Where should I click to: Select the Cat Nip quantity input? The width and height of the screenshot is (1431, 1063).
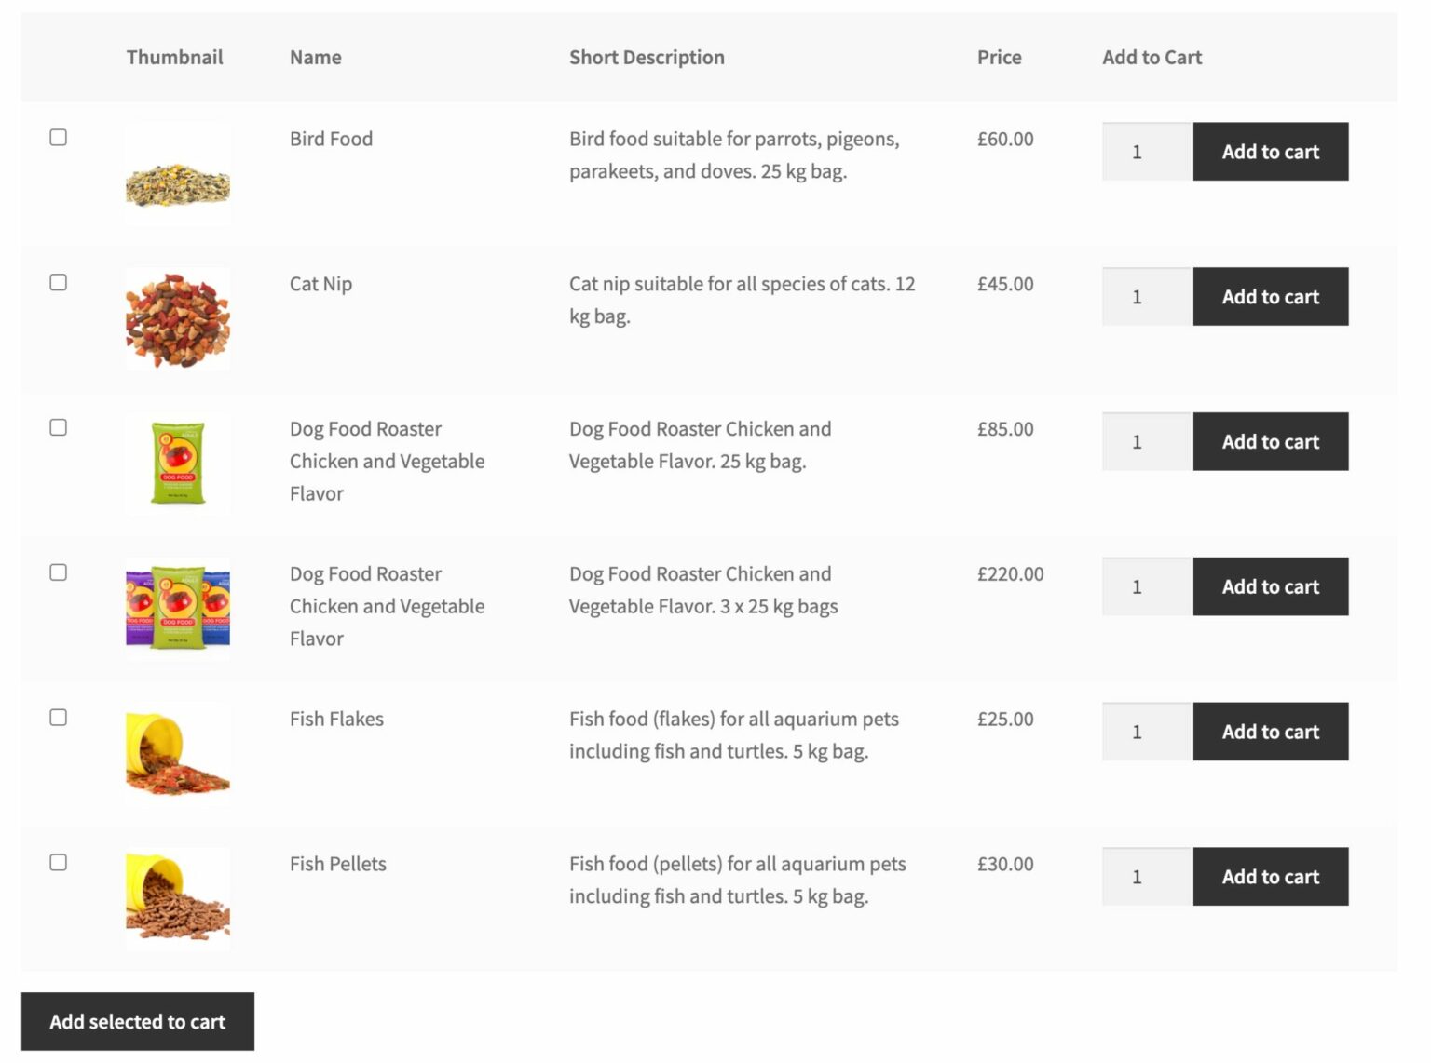1144,297
